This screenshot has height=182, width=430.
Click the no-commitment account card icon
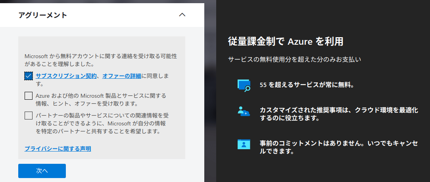coord(244,144)
